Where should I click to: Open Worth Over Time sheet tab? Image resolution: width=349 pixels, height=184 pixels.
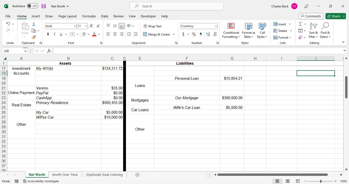[65, 175]
